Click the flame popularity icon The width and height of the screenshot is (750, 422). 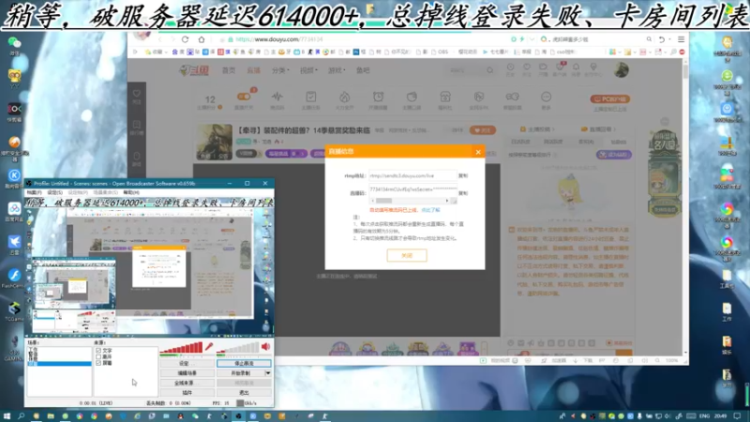344,98
